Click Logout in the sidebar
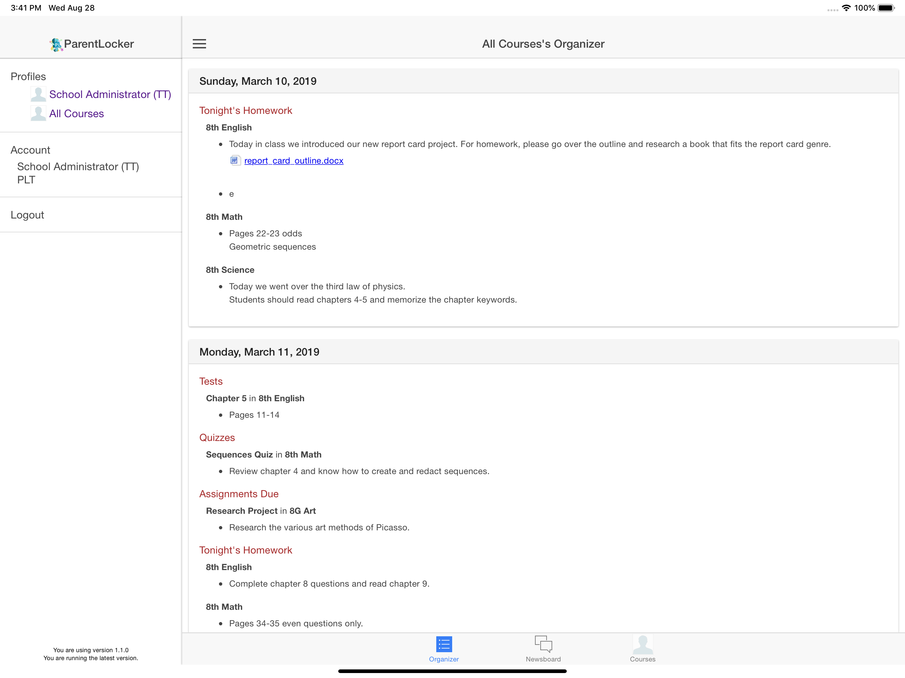Viewport: 905px width, 678px height. click(x=27, y=215)
